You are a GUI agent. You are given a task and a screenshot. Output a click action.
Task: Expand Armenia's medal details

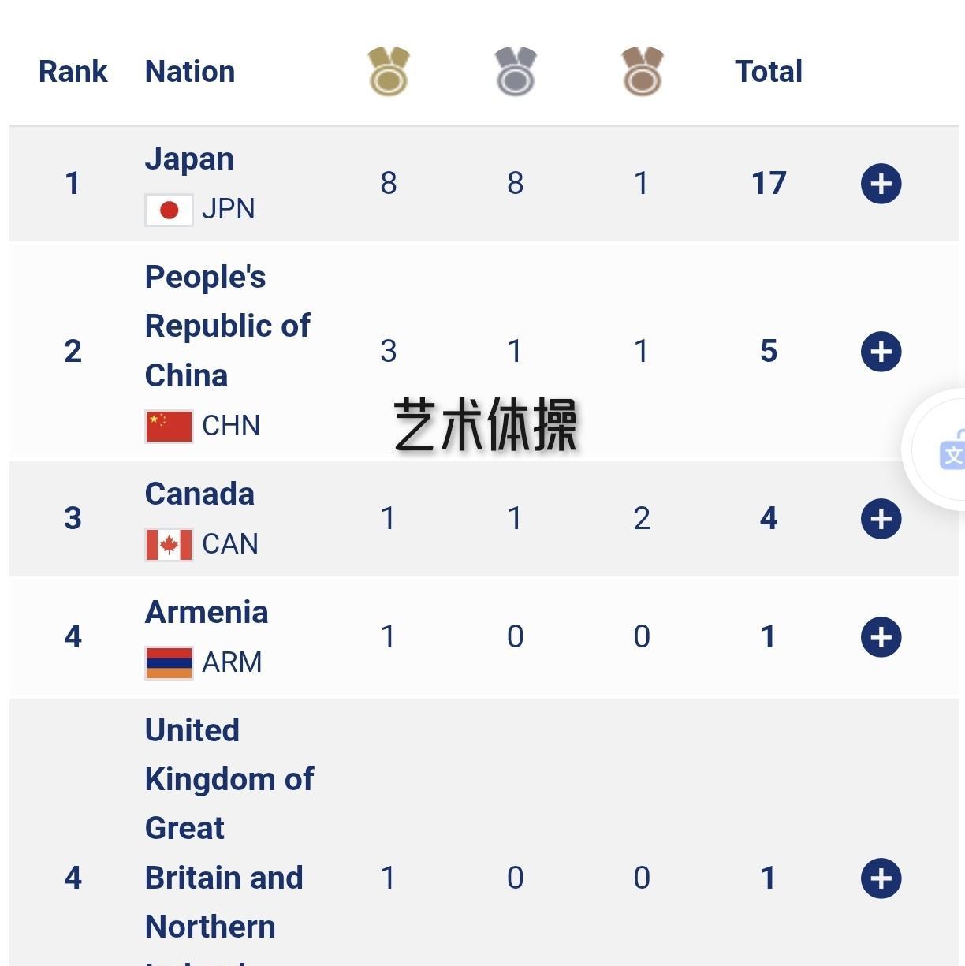(881, 637)
